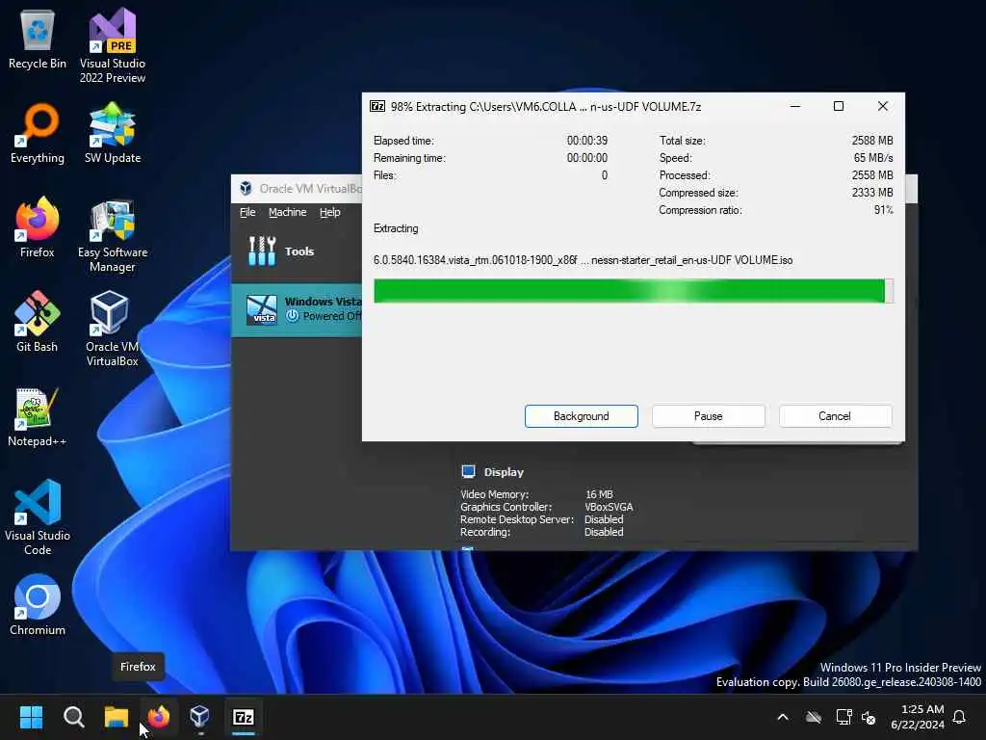Send the extraction to Background
986x740 pixels.
point(581,416)
